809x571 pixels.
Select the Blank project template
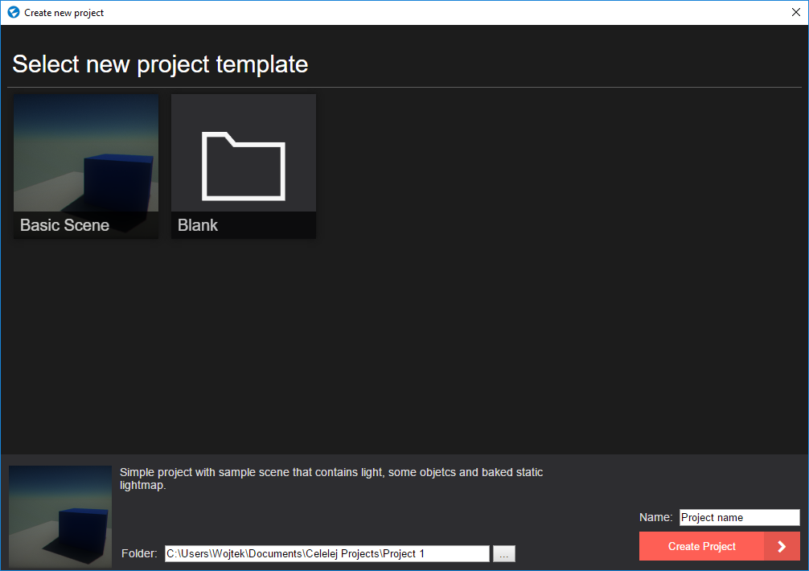(x=244, y=166)
